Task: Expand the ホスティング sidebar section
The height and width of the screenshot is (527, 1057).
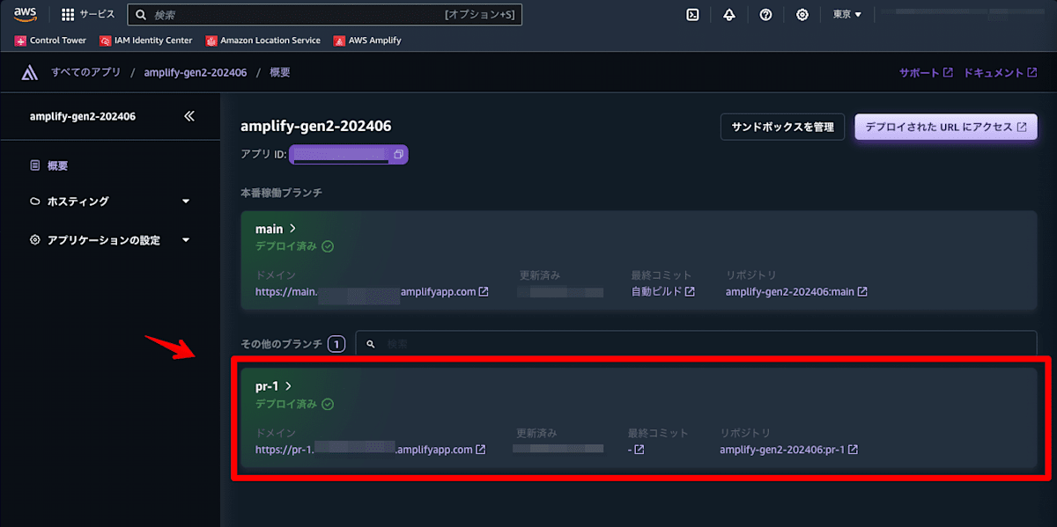Action: (110, 201)
